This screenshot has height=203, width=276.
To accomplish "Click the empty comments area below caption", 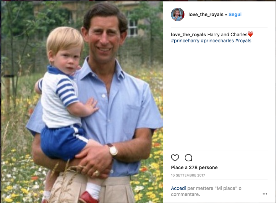I will pos(219,95).
